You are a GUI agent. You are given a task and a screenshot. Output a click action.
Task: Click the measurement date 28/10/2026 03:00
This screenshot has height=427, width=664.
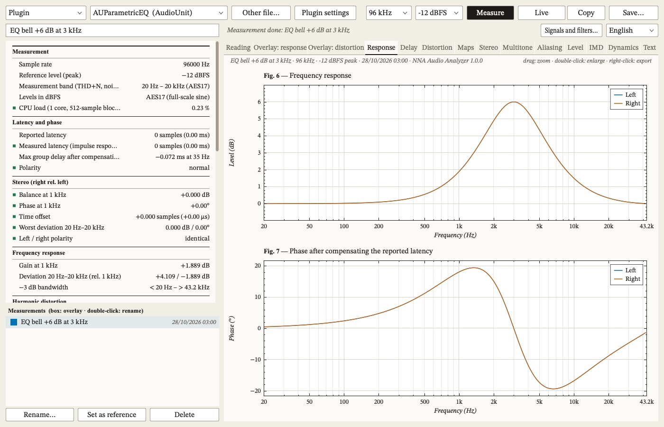coord(194,322)
